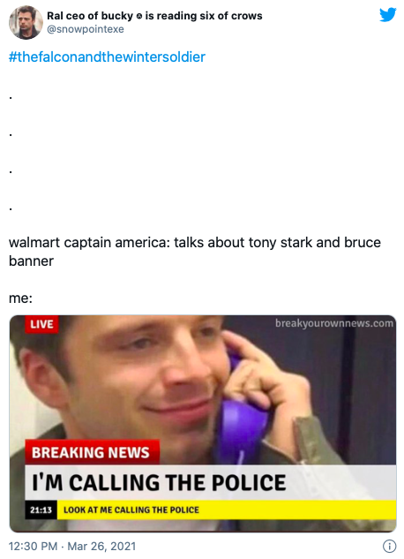Click the red BREAKING NEWS banner
The image size is (404, 559).
[x=93, y=452]
